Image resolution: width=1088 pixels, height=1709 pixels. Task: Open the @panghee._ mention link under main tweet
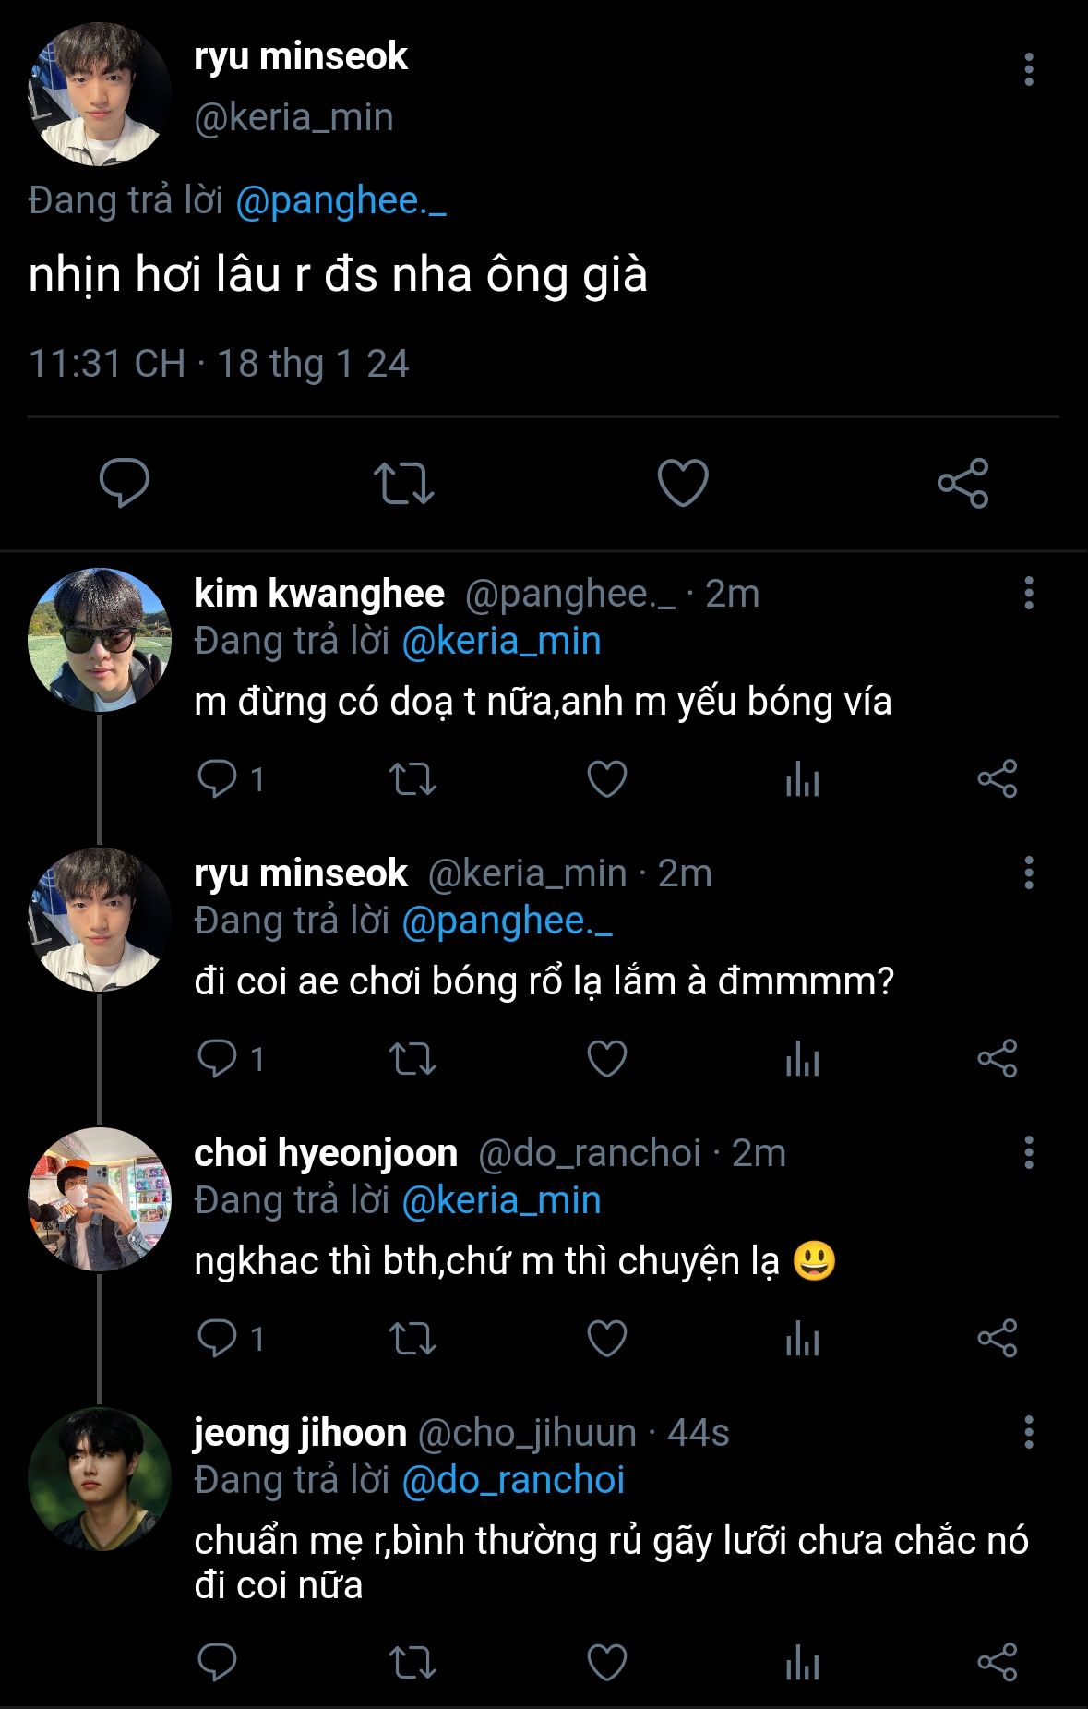tap(341, 201)
